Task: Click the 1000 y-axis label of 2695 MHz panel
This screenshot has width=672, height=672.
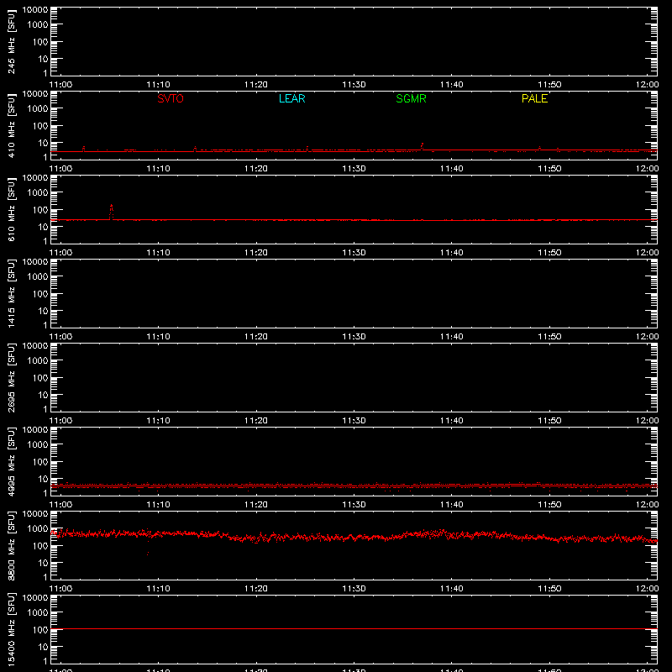Action: point(38,361)
